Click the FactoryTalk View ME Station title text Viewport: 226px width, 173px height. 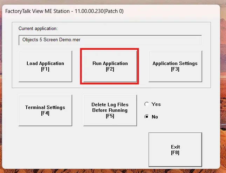tap(64, 11)
